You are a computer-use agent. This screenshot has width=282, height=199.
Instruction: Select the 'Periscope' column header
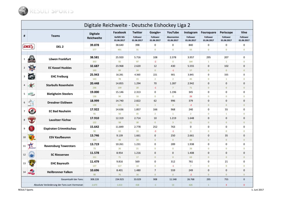click(226, 32)
